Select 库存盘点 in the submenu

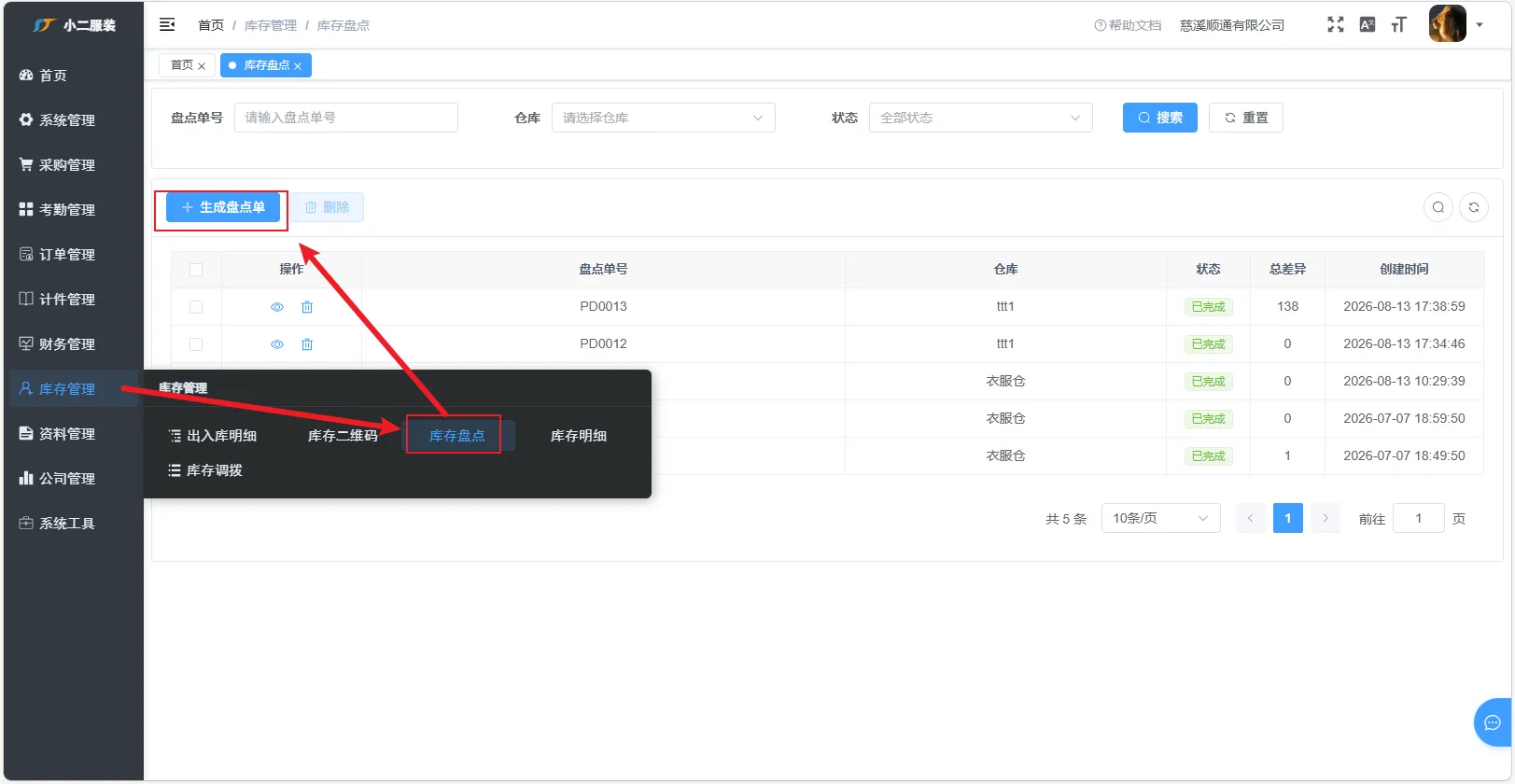click(457, 436)
